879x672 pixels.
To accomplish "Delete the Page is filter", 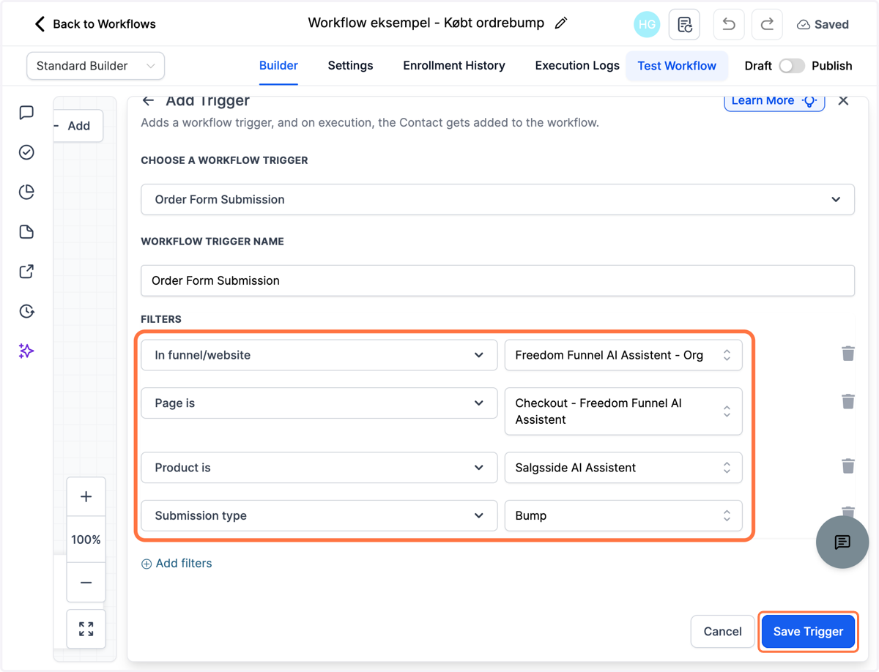I will [x=848, y=402].
